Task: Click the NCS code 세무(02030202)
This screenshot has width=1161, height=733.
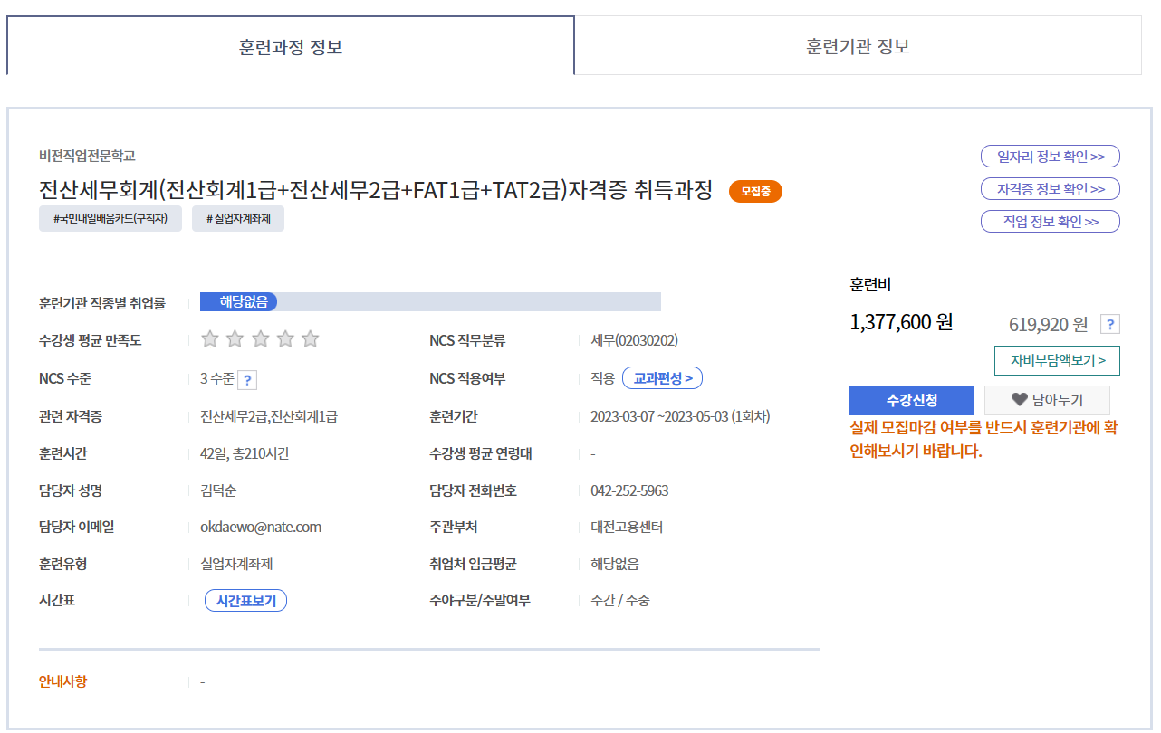Action: click(634, 340)
